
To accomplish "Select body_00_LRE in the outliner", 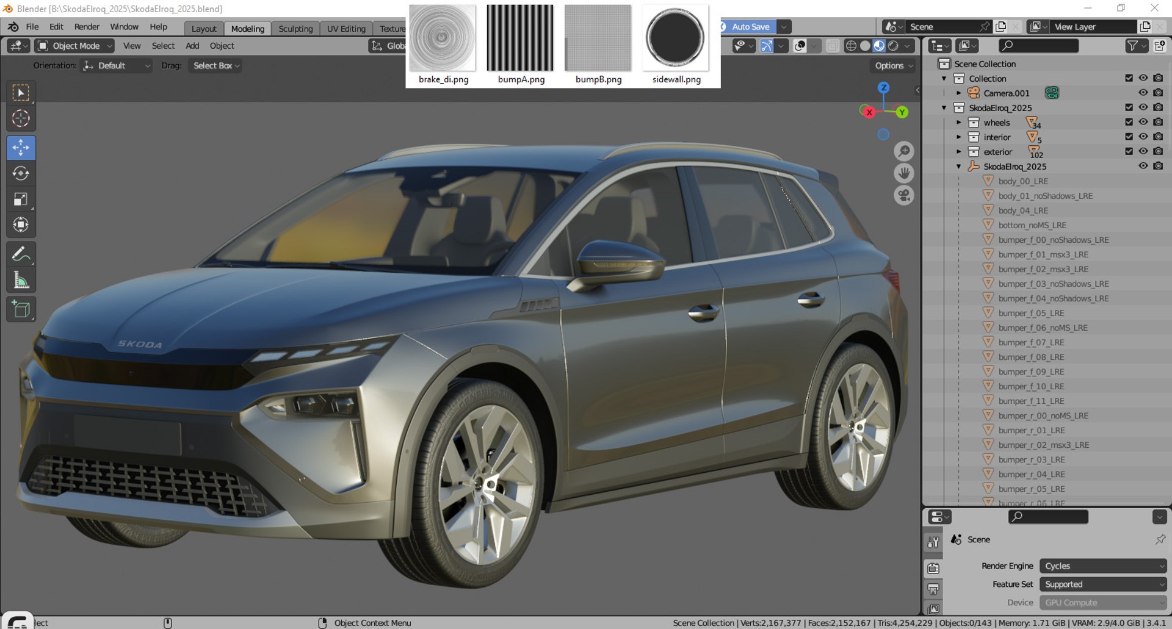I will click(x=1023, y=181).
